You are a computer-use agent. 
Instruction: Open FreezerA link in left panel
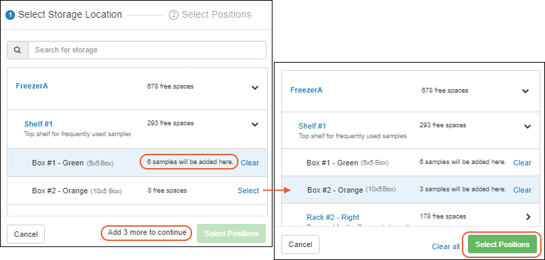coord(32,86)
